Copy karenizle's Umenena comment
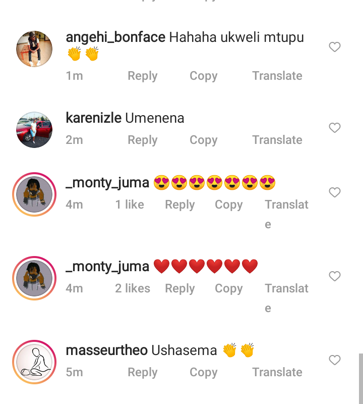This screenshot has height=404, width=363. (204, 140)
